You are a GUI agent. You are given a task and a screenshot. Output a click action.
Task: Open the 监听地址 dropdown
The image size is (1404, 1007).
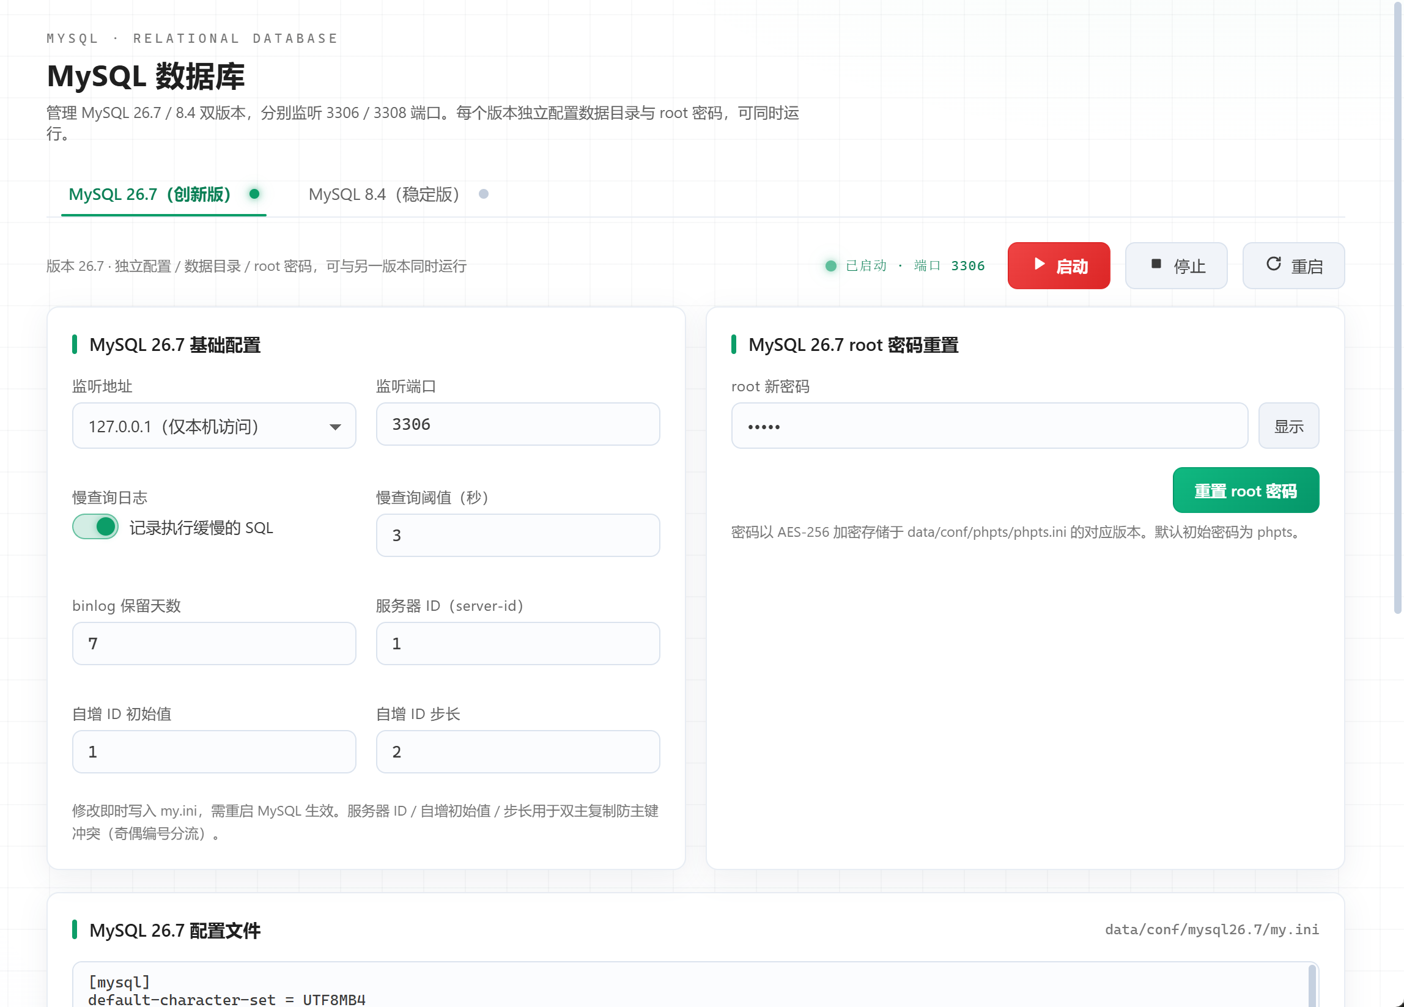tap(214, 426)
